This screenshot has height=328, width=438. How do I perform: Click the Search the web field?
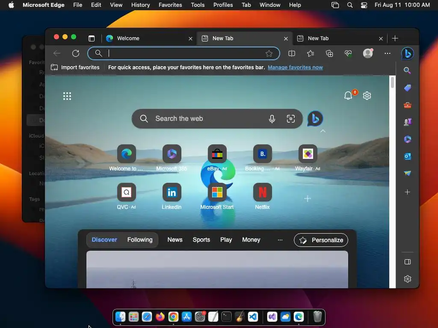pos(217,119)
